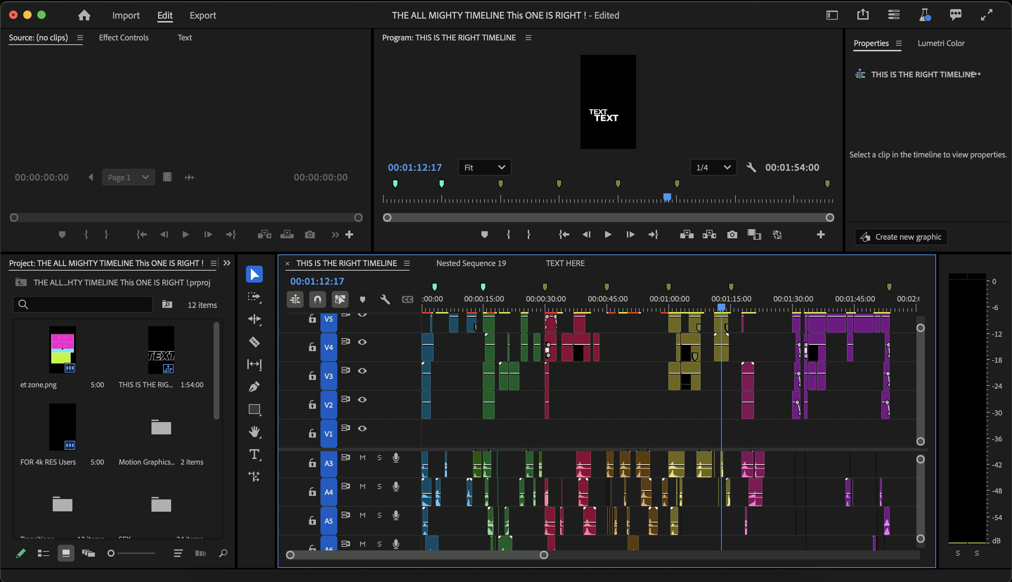1012x582 pixels.
Task: Hide the V3 track output
Action: [362, 370]
